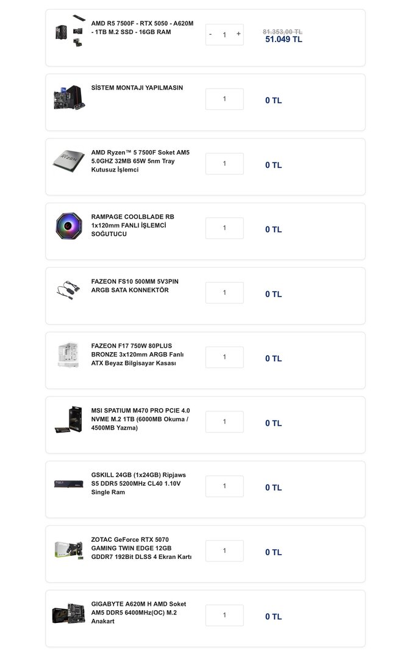Click the GIGABYTE A620M motherboard image
This screenshot has width=411, height=659.
point(69,613)
